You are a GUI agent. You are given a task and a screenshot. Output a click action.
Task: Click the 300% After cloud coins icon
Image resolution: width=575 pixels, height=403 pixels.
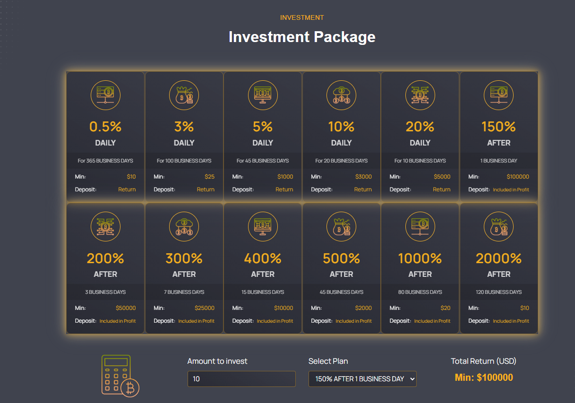(184, 226)
